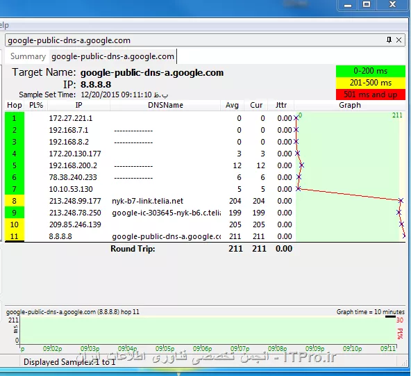
Task: Select the google-public-dns-a.google.com tab
Action: [x=112, y=56]
